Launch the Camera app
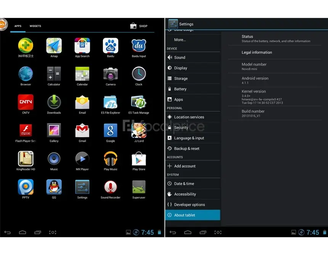328x254 pixels. [x=111, y=74]
